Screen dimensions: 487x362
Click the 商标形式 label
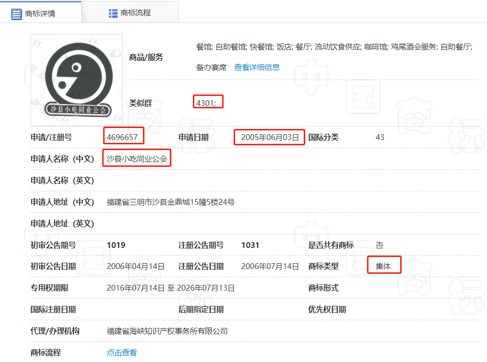point(323,288)
